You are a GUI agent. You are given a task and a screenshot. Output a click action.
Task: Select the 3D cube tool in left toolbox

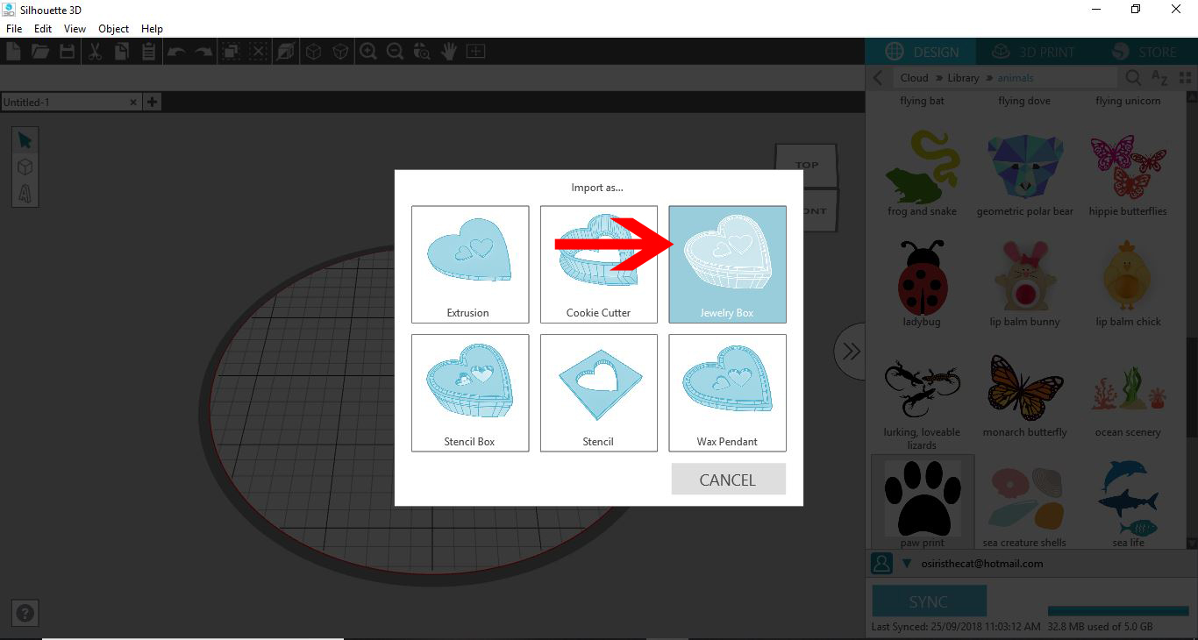[x=25, y=167]
